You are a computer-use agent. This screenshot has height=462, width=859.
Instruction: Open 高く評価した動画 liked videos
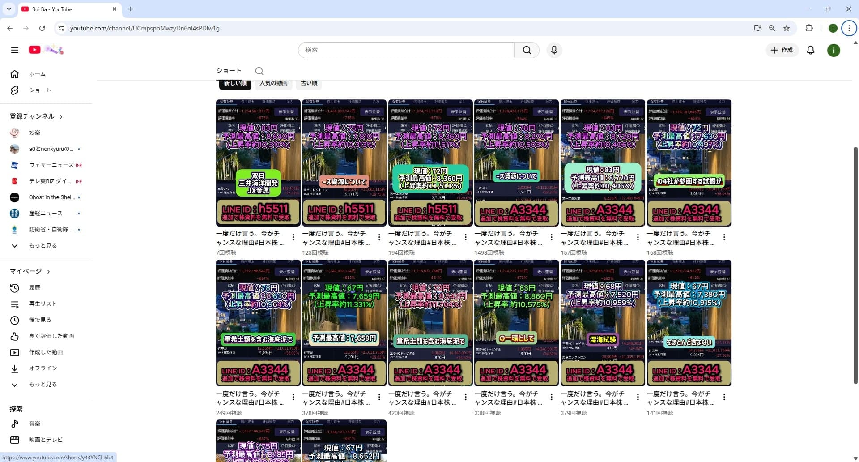tap(47, 336)
